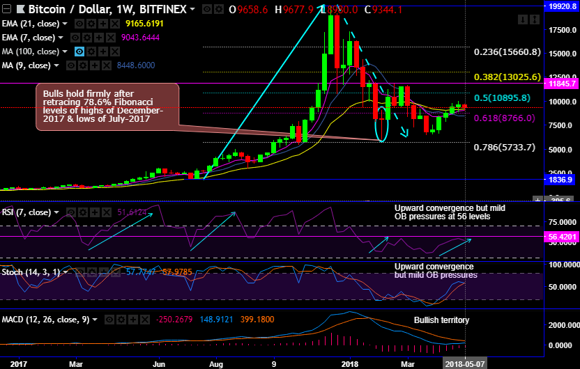Remove the Stoch (14, 3, 1) indicator
Screen dimensions: 580x369
click(x=116, y=273)
